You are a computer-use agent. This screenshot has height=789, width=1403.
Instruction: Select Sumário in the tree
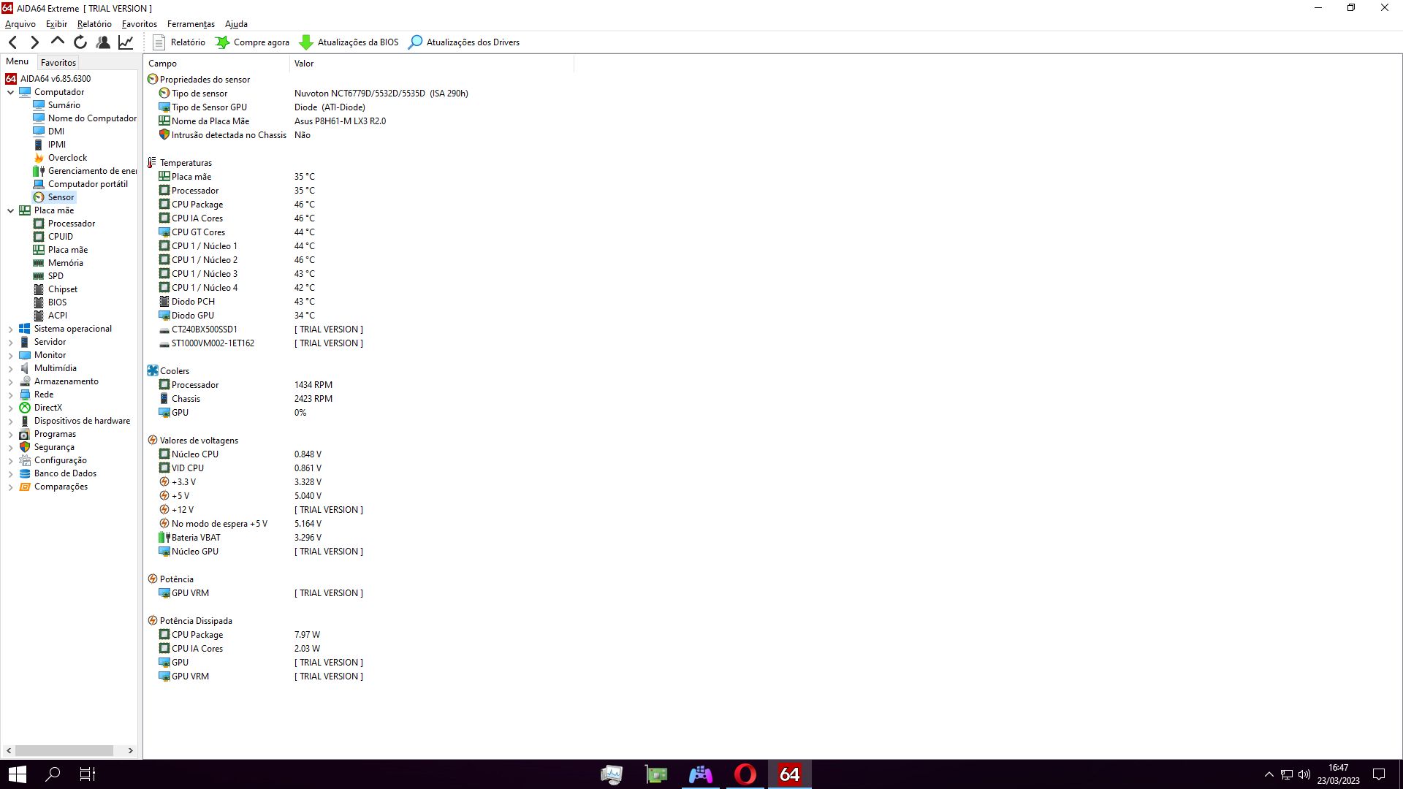[x=64, y=105]
